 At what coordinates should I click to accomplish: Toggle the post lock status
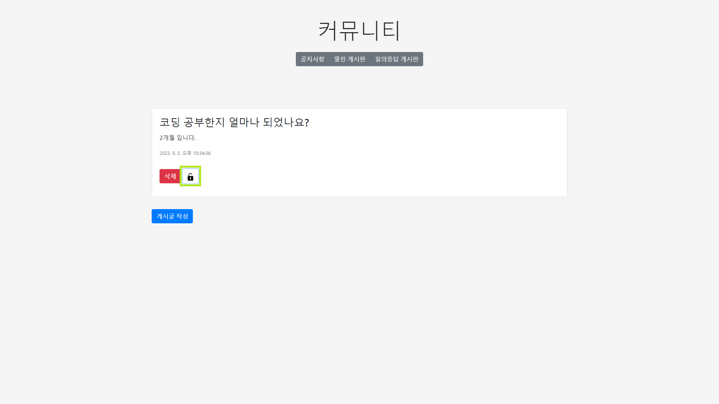coord(190,176)
